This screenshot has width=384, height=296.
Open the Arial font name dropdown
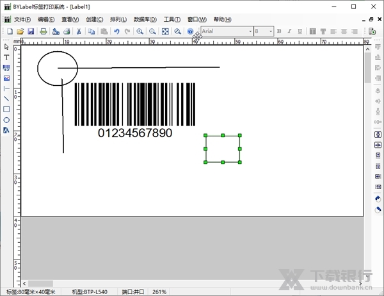pos(249,31)
